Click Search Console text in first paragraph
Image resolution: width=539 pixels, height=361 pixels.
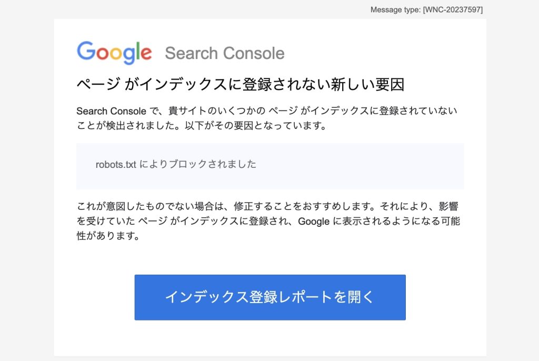tap(112, 111)
